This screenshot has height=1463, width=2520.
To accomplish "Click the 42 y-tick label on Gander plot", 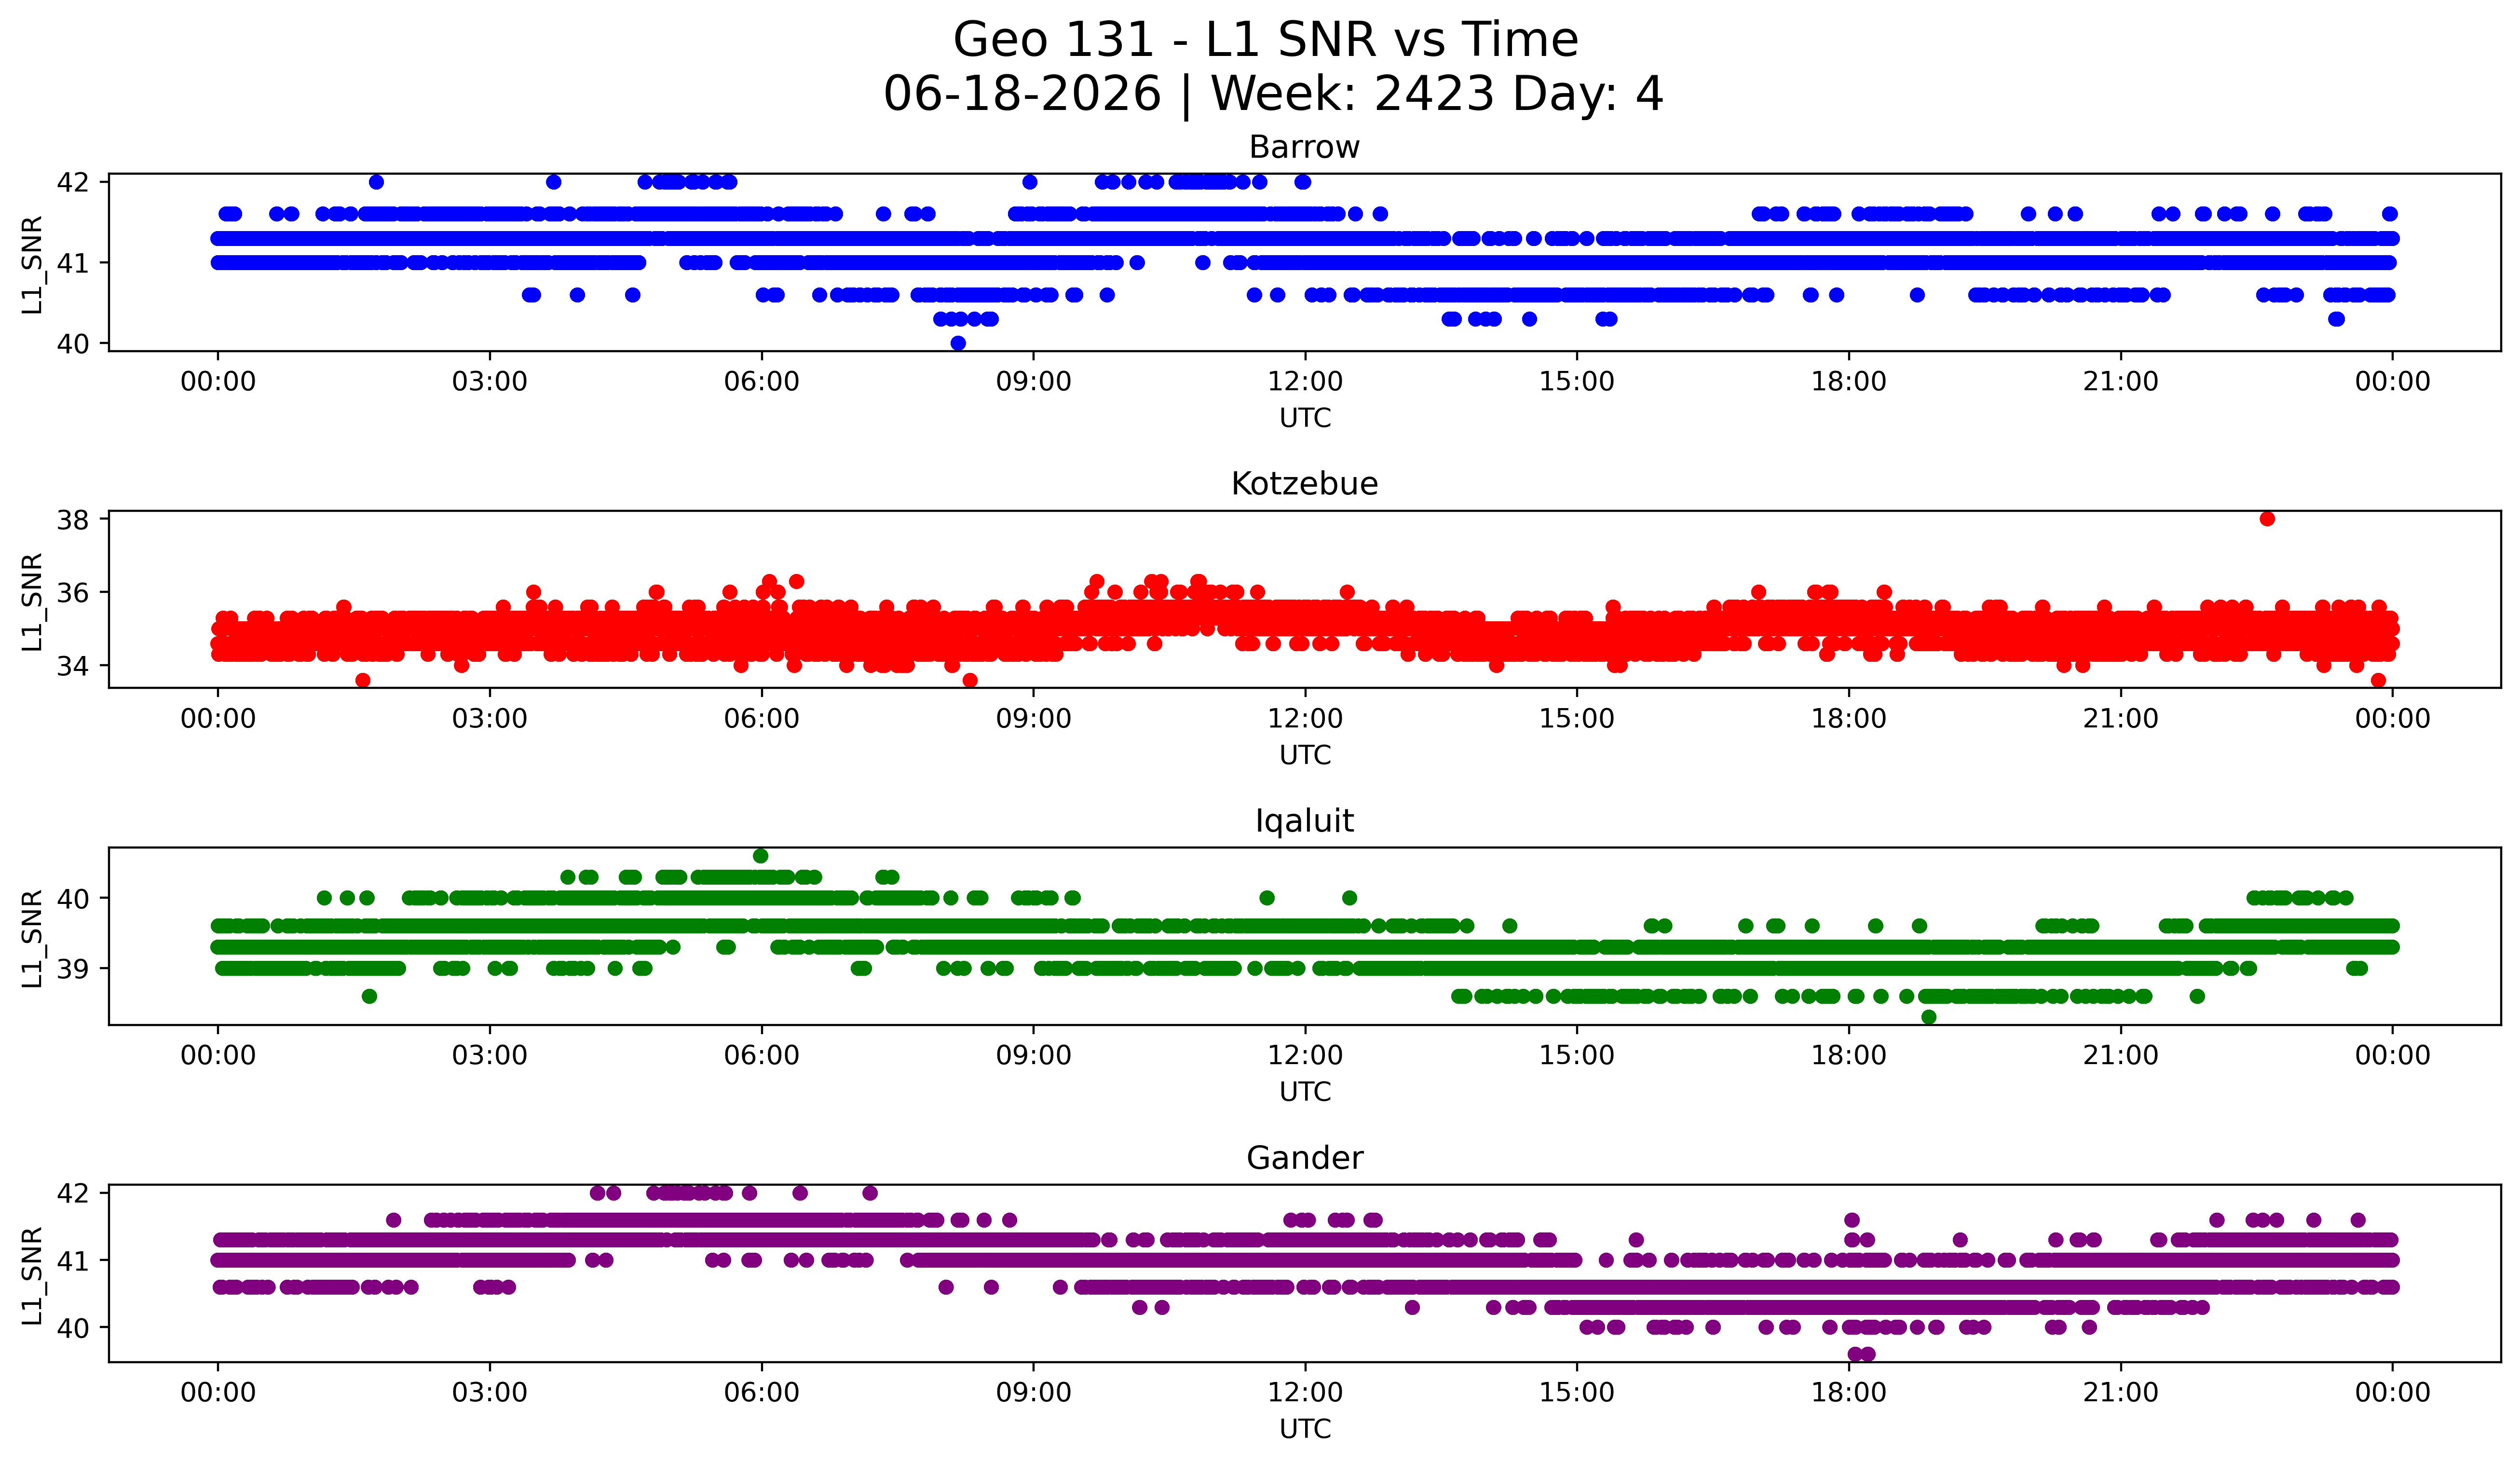I will (73, 1193).
